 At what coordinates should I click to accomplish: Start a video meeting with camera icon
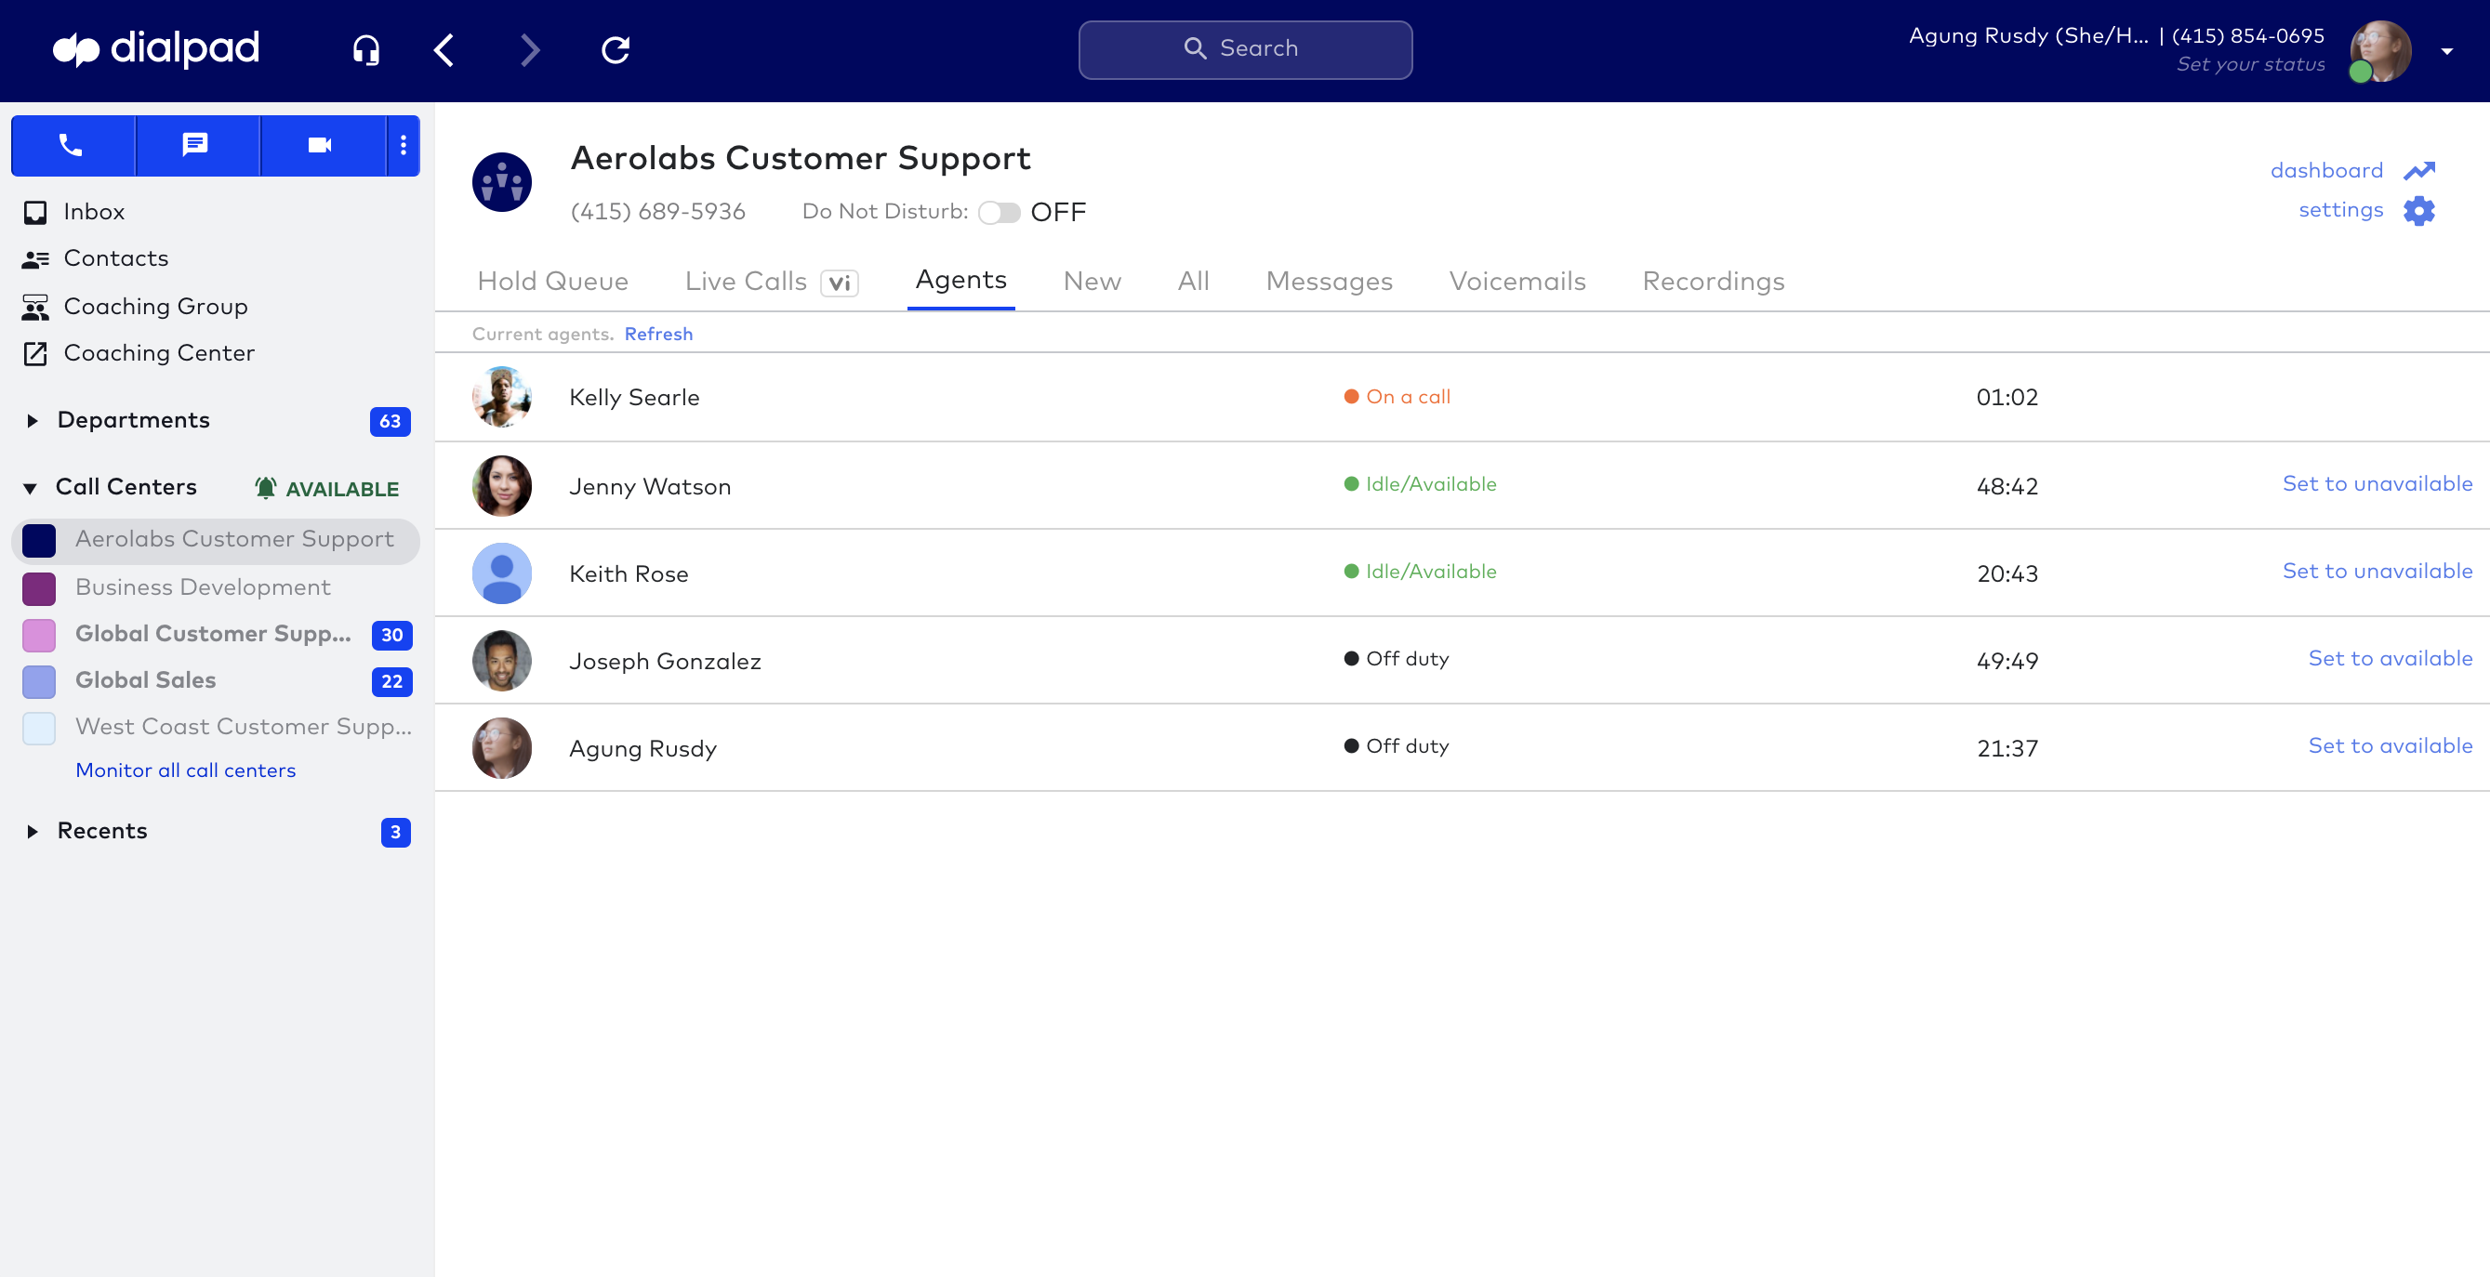(x=322, y=145)
